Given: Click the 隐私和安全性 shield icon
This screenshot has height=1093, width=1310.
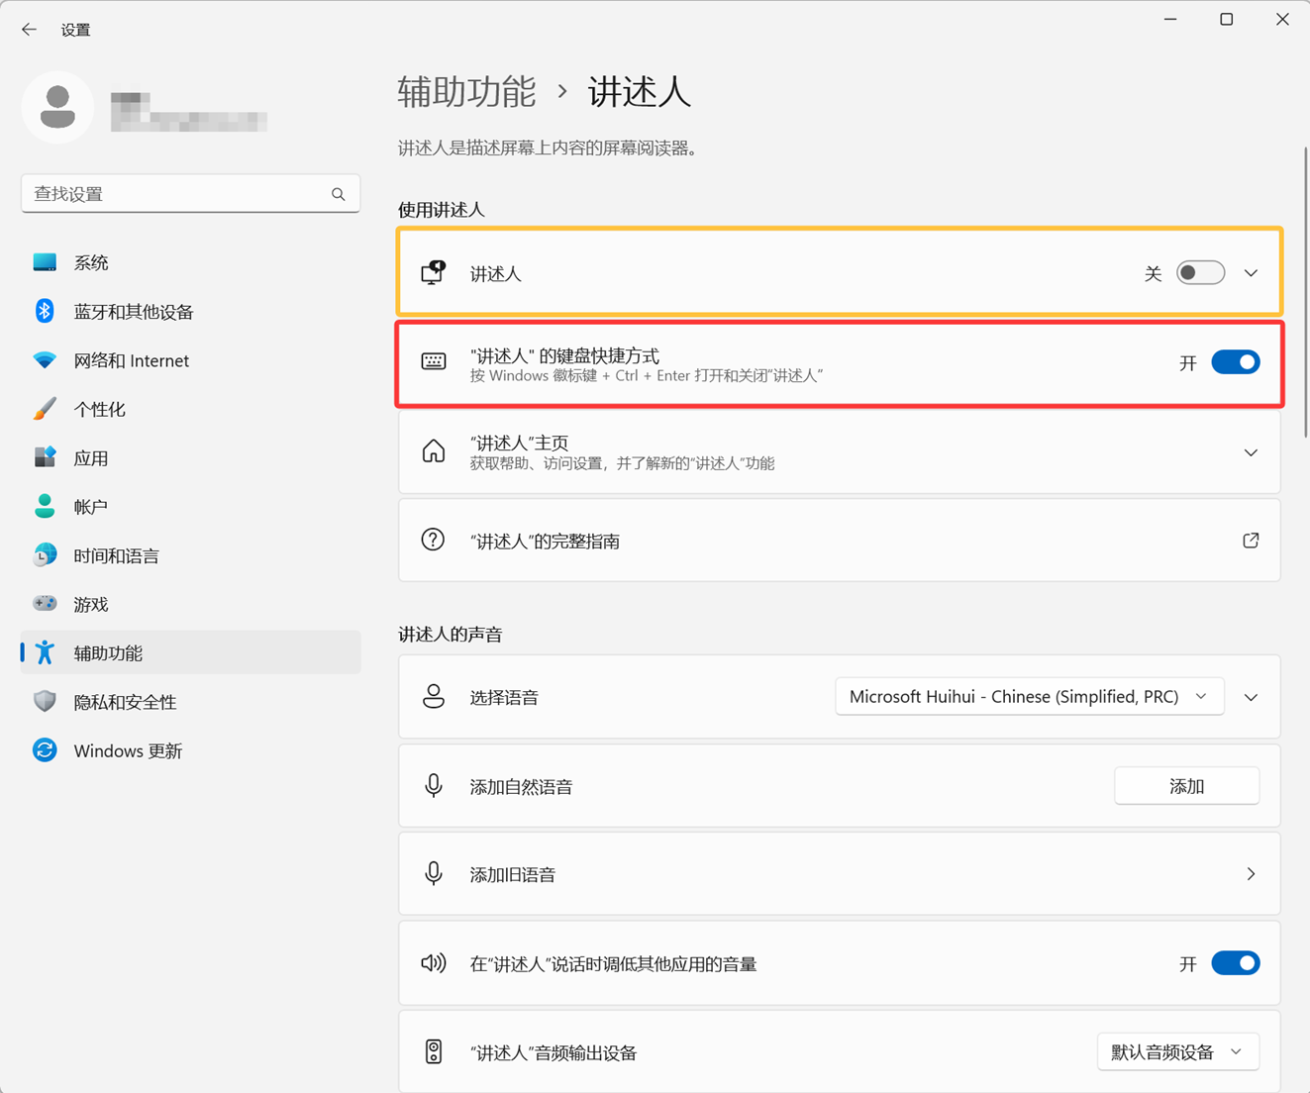Looking at the screenshot, I should (45, 701).
